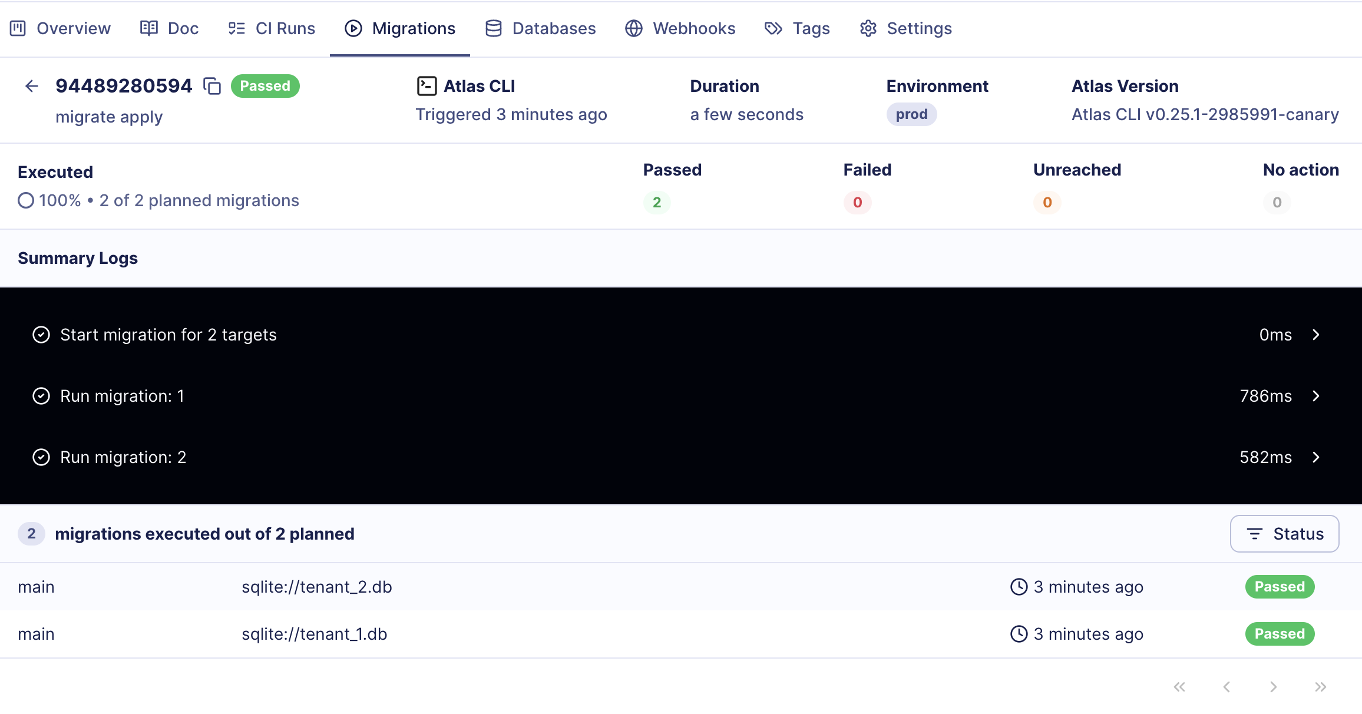
Task: Click the back arrow to return to migrations list
Action: pos(31,85)
